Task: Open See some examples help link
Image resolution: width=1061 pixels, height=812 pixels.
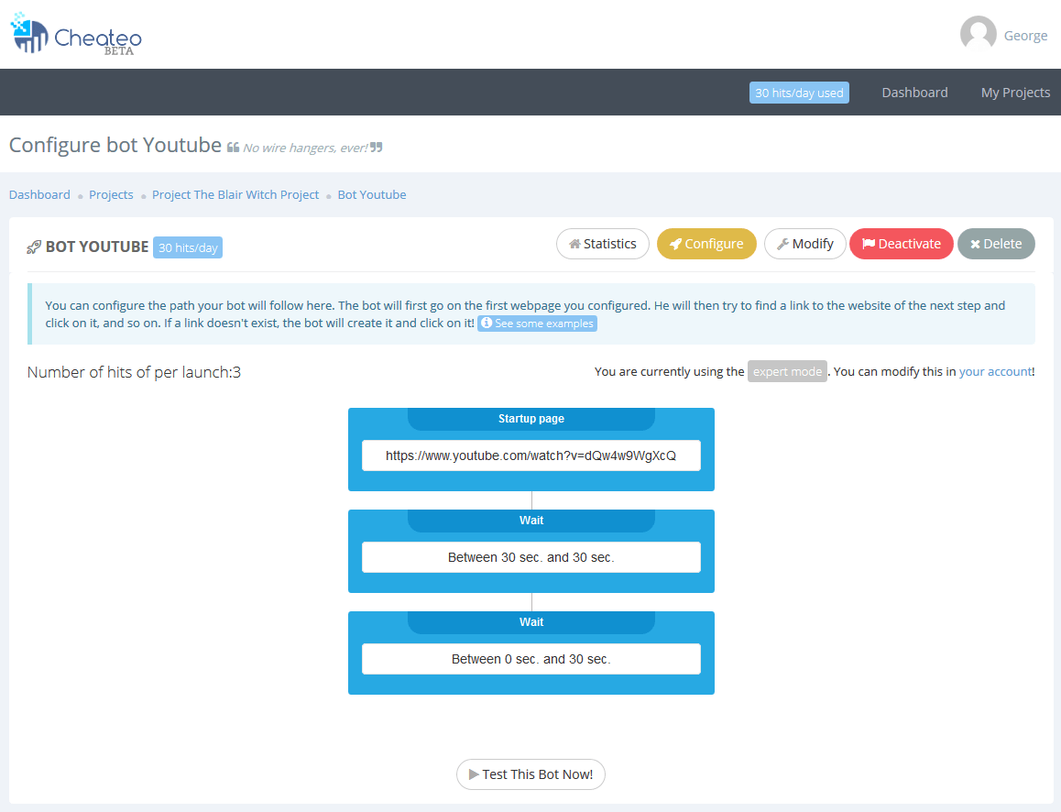Action: click(537, 324)
